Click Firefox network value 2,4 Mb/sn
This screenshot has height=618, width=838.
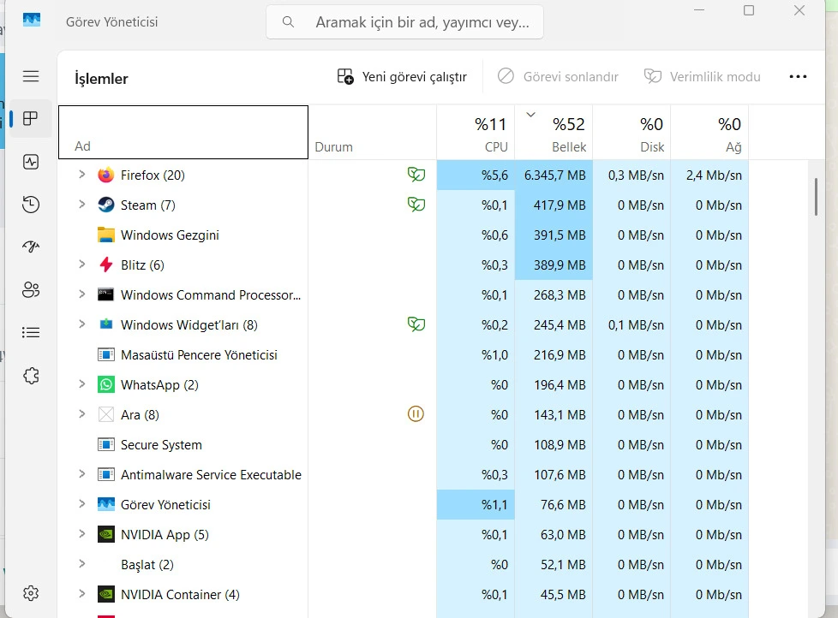[x=714, y=175]
